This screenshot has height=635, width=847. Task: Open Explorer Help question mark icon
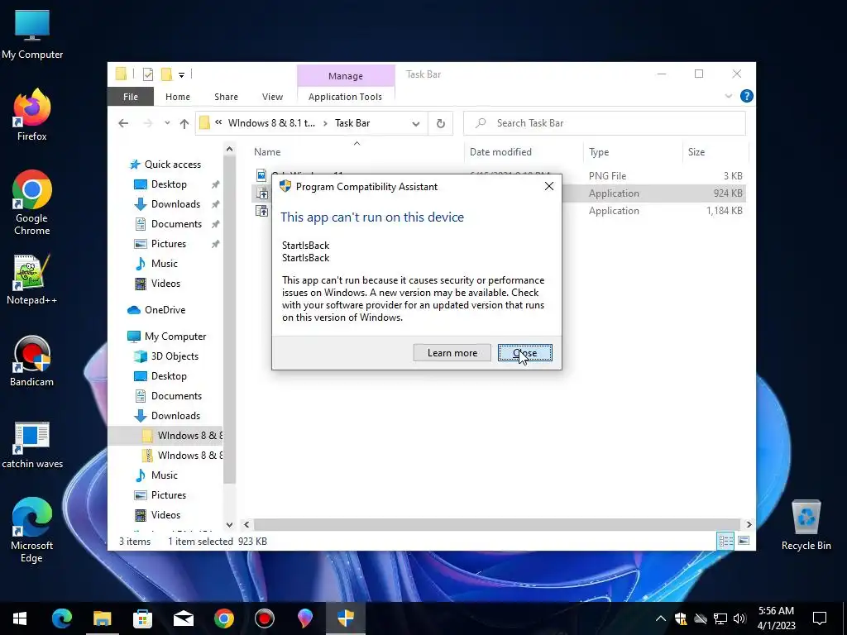(747, 96)
